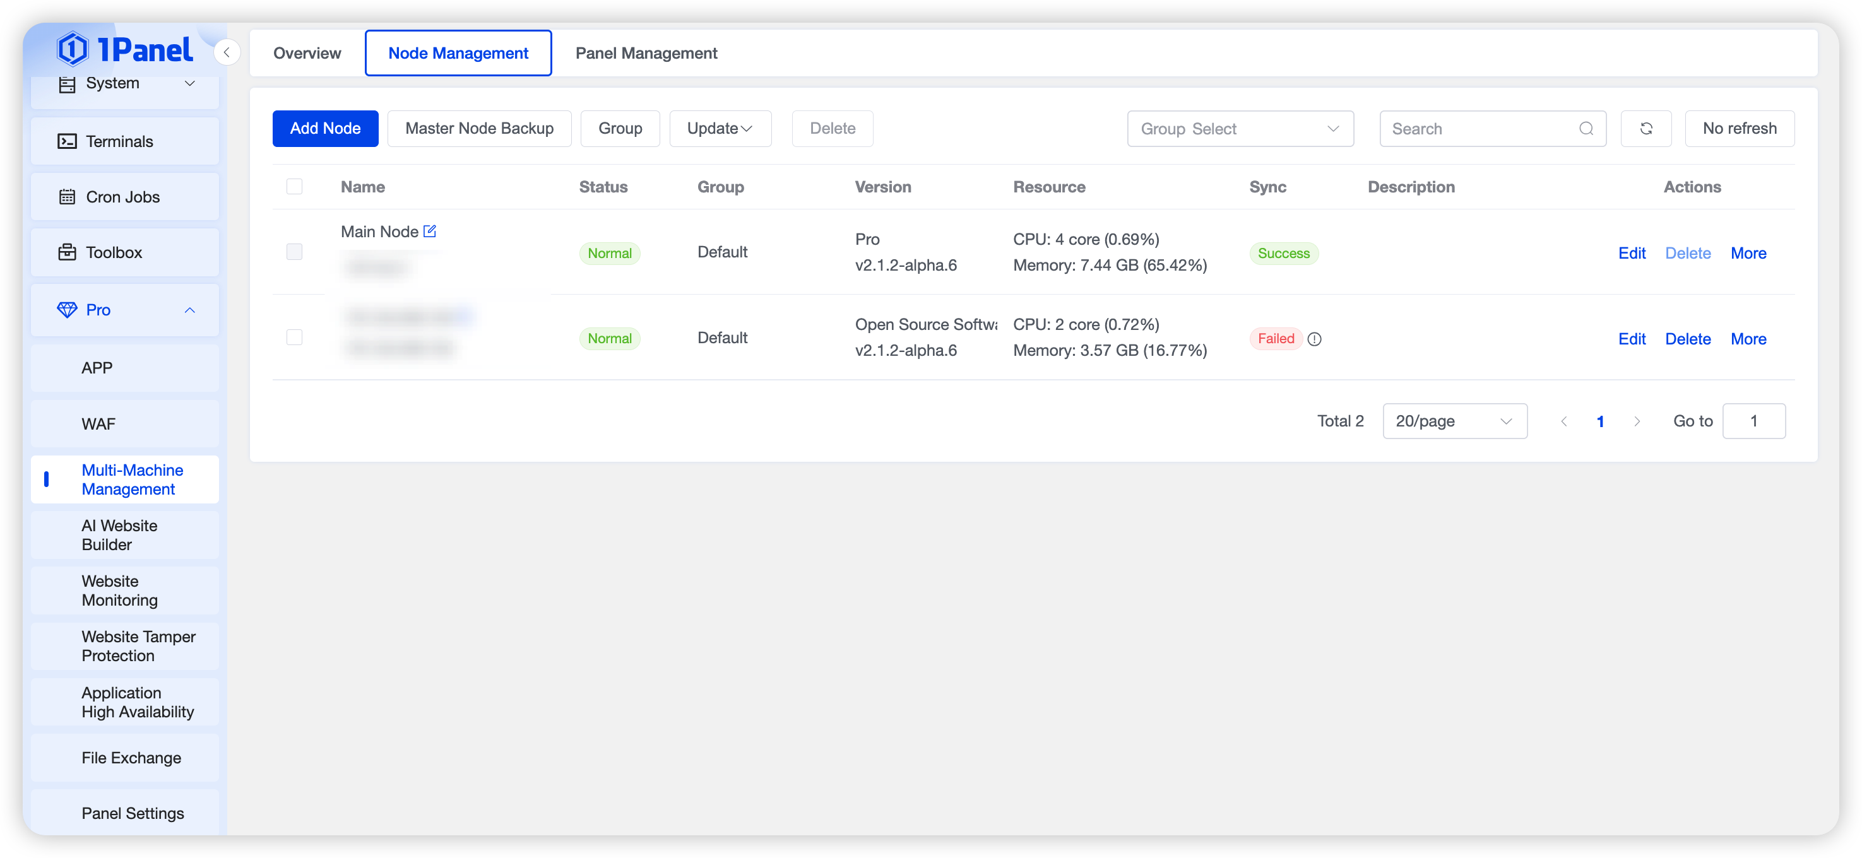Switch to the Overview tab
Screen dimensions: 1862x858
[x=307, y=53]
